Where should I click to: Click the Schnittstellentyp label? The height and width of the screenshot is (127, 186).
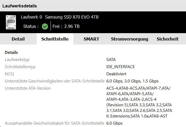coord(20,67)
